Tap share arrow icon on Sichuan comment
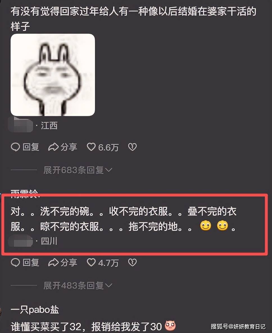The image size is (272, 333). click(x=53, y=263)
